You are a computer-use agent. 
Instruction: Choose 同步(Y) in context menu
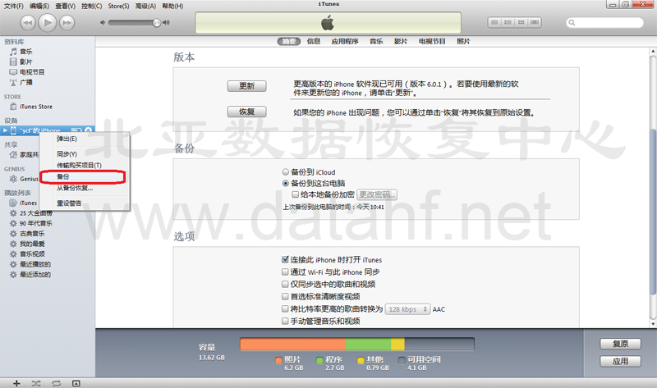pyautogui.click(x=85, y=154)
